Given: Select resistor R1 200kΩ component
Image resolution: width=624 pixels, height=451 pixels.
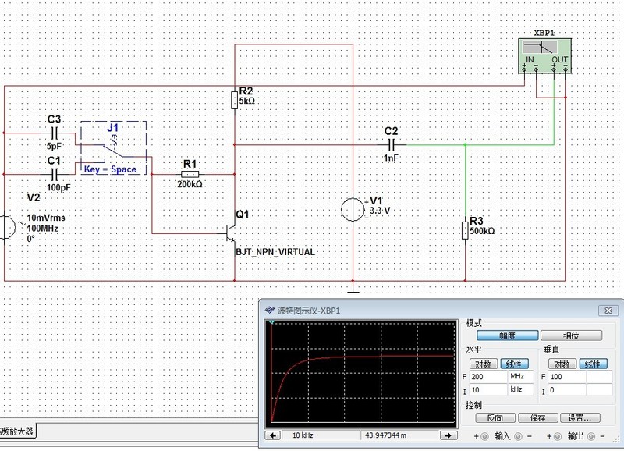Looking at the screenshot, I should pos(190,175).
